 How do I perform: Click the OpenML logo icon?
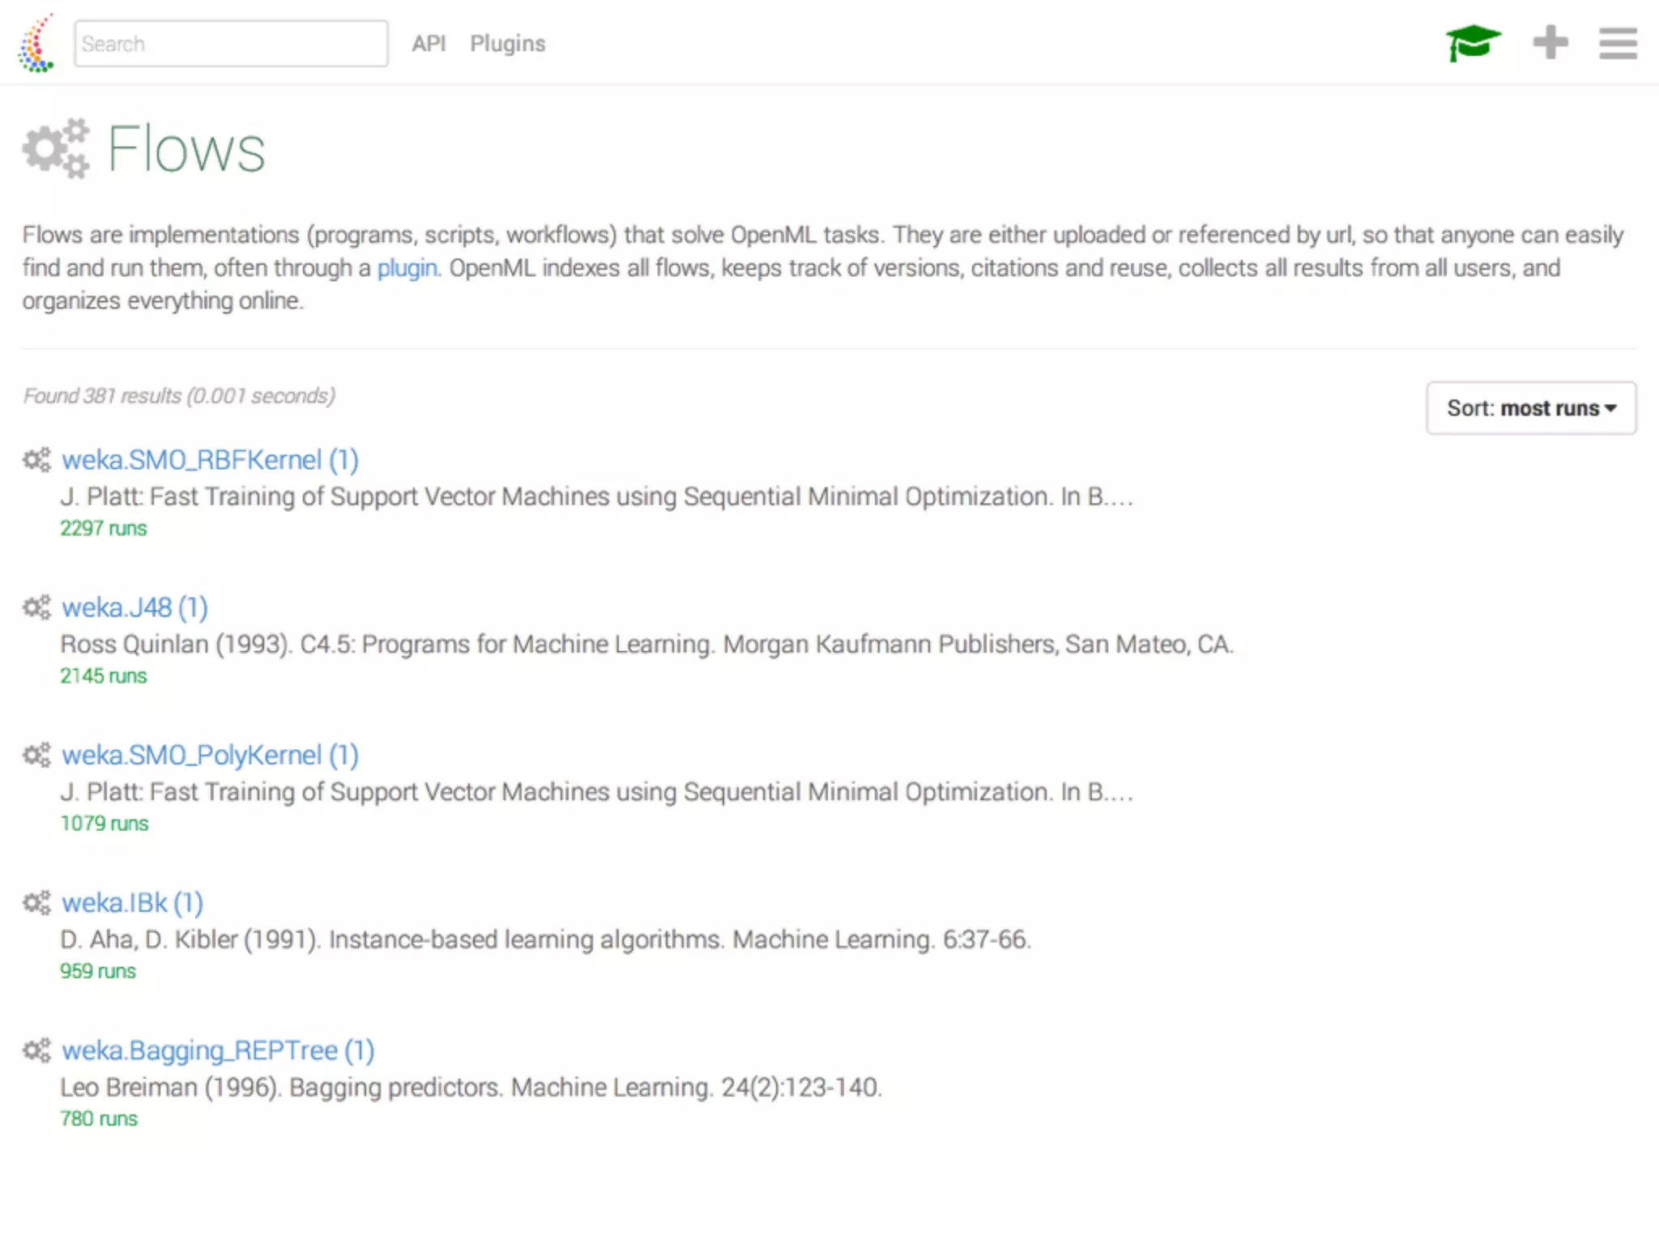(36, 44)
